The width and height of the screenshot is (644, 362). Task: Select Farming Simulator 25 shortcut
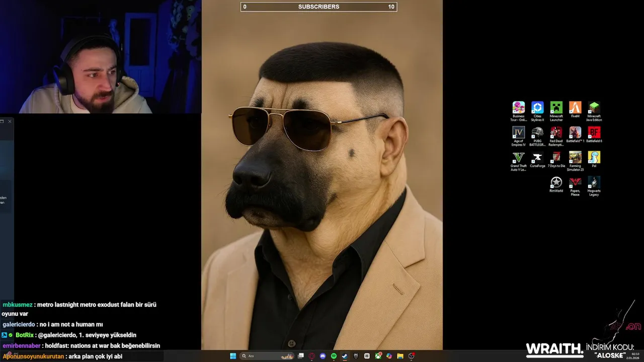point(575,161)
